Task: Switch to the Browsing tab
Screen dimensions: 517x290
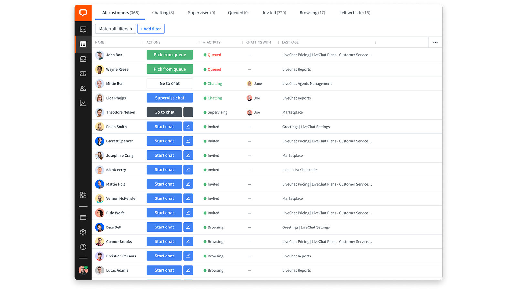Action: [x=312, y=13]
